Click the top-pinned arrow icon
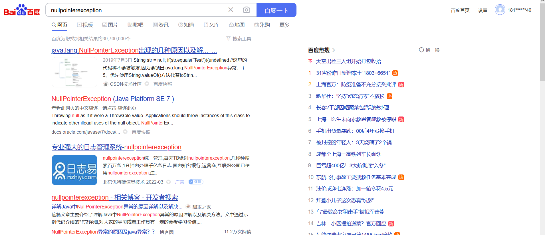The image size is (545, 235). click(310, 61)
